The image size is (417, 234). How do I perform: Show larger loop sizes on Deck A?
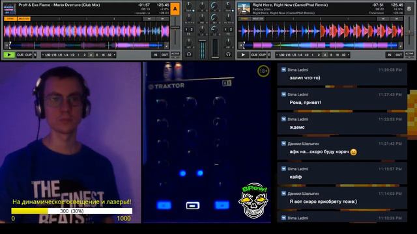coord(115,55)
